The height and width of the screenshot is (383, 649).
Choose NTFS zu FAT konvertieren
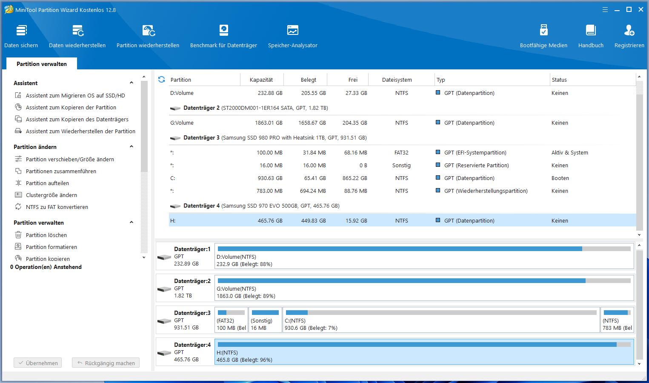pyautogui.click(x=57, y=207)
